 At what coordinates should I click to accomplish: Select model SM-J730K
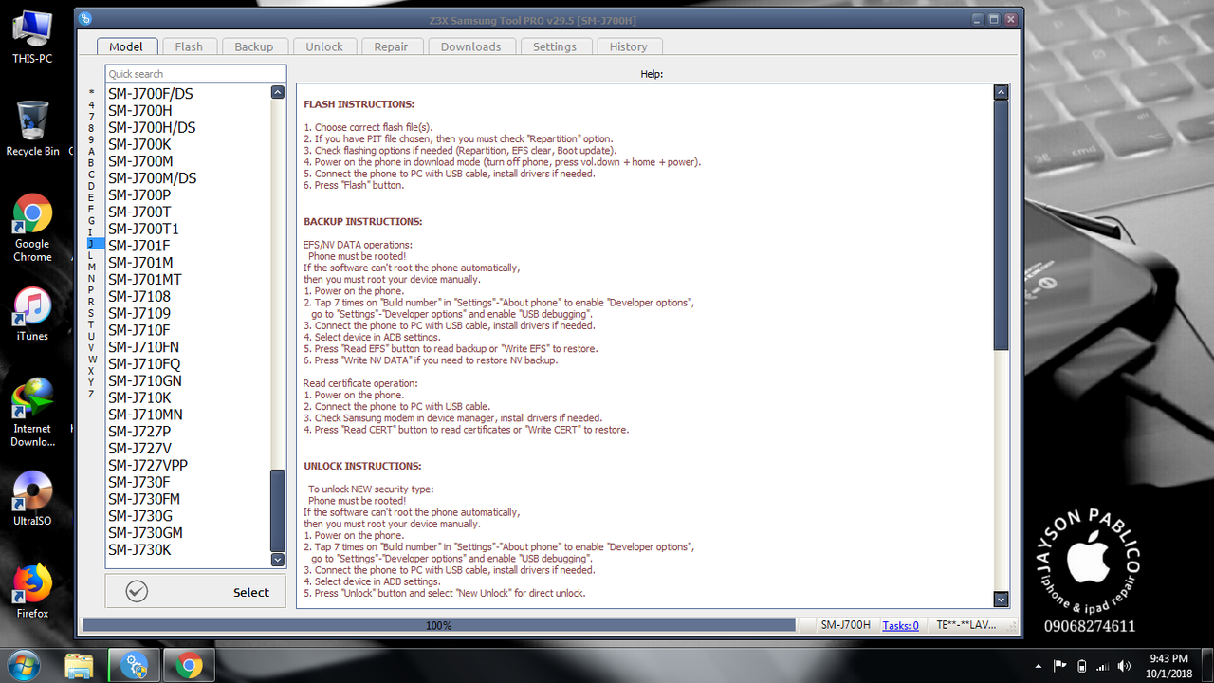click(140, 550)
